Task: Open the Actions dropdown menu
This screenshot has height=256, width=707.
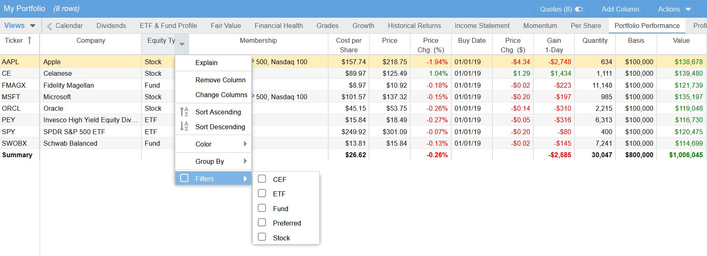Action: point(674,9)
